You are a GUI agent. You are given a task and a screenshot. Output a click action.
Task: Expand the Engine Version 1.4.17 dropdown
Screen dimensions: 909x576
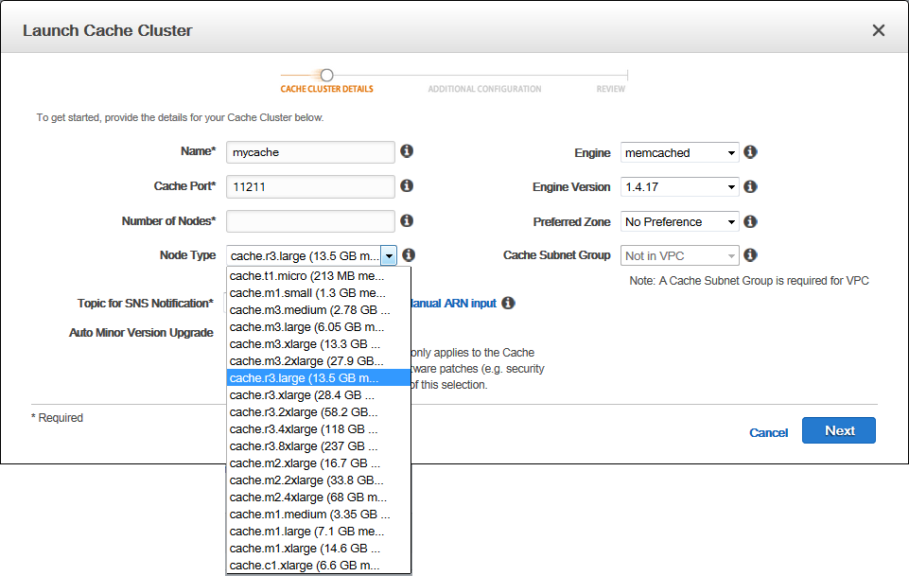(679, 187)
